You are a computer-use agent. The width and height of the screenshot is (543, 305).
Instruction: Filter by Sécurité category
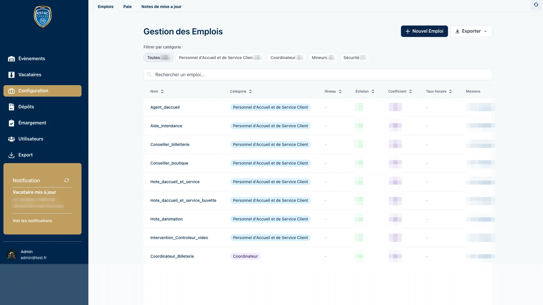pyautogui.click(x=354, y=58)
